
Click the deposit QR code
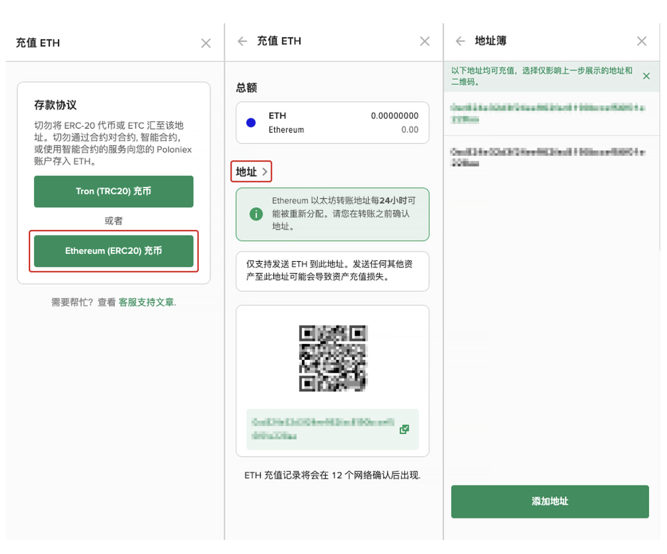pos(333,358)
